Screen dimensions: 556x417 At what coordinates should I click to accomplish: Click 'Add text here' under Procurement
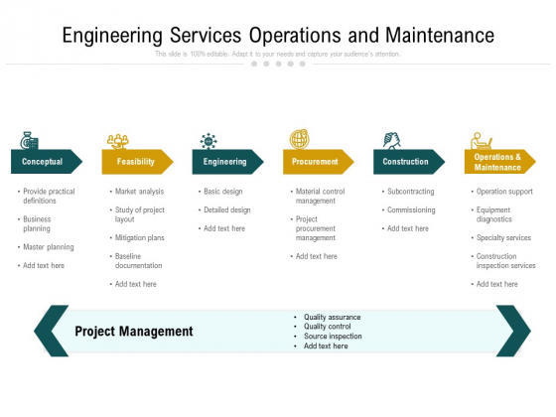pyautogui.click(x=317, y=256)
